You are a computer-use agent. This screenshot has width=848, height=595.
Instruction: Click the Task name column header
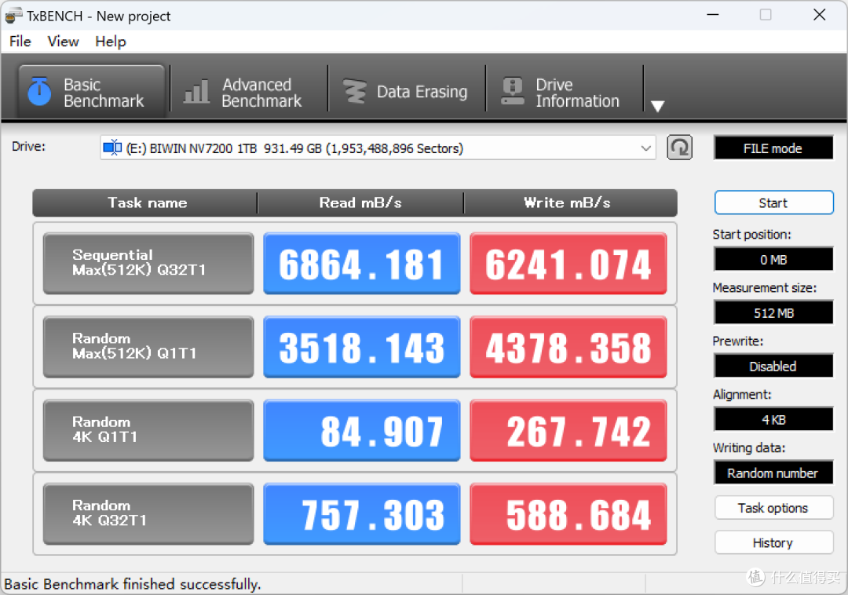pyautogui.click(x=145, y=203)
